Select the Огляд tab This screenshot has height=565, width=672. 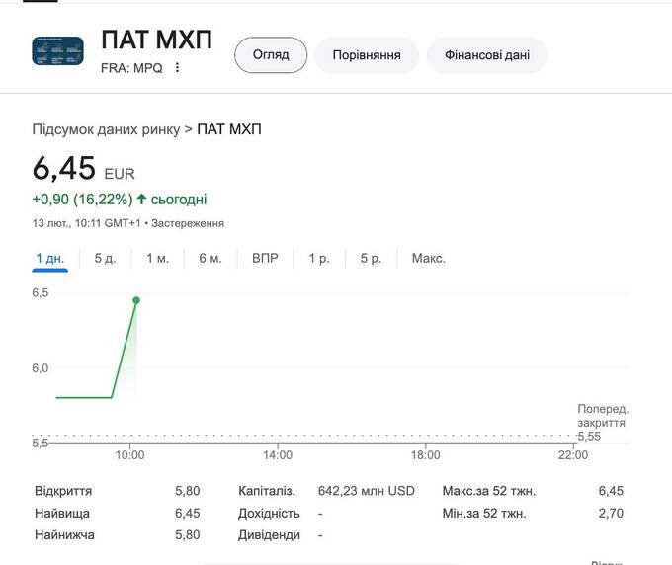271,55
